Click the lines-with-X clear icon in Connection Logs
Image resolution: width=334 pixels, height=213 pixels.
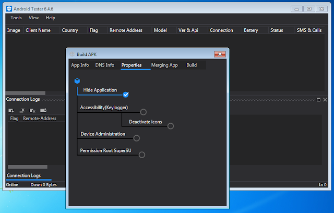pyautogui.click(x=32, y=110)
